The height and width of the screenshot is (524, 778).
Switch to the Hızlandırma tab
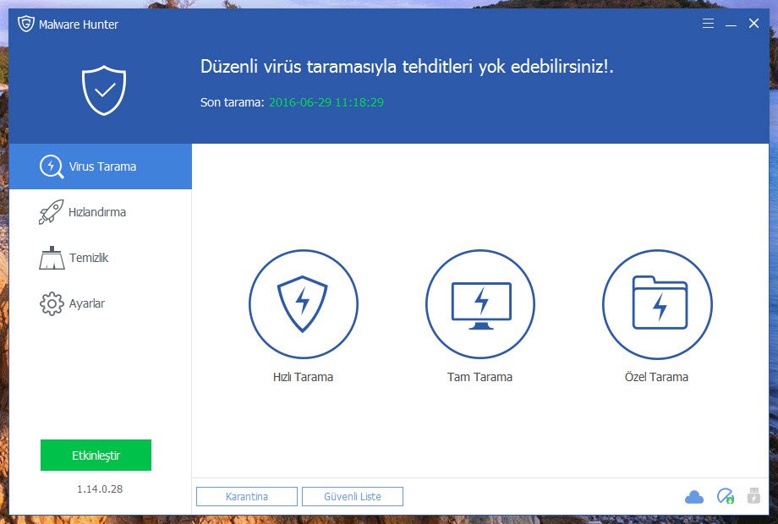pyautogui.click(x=101, y=212)
